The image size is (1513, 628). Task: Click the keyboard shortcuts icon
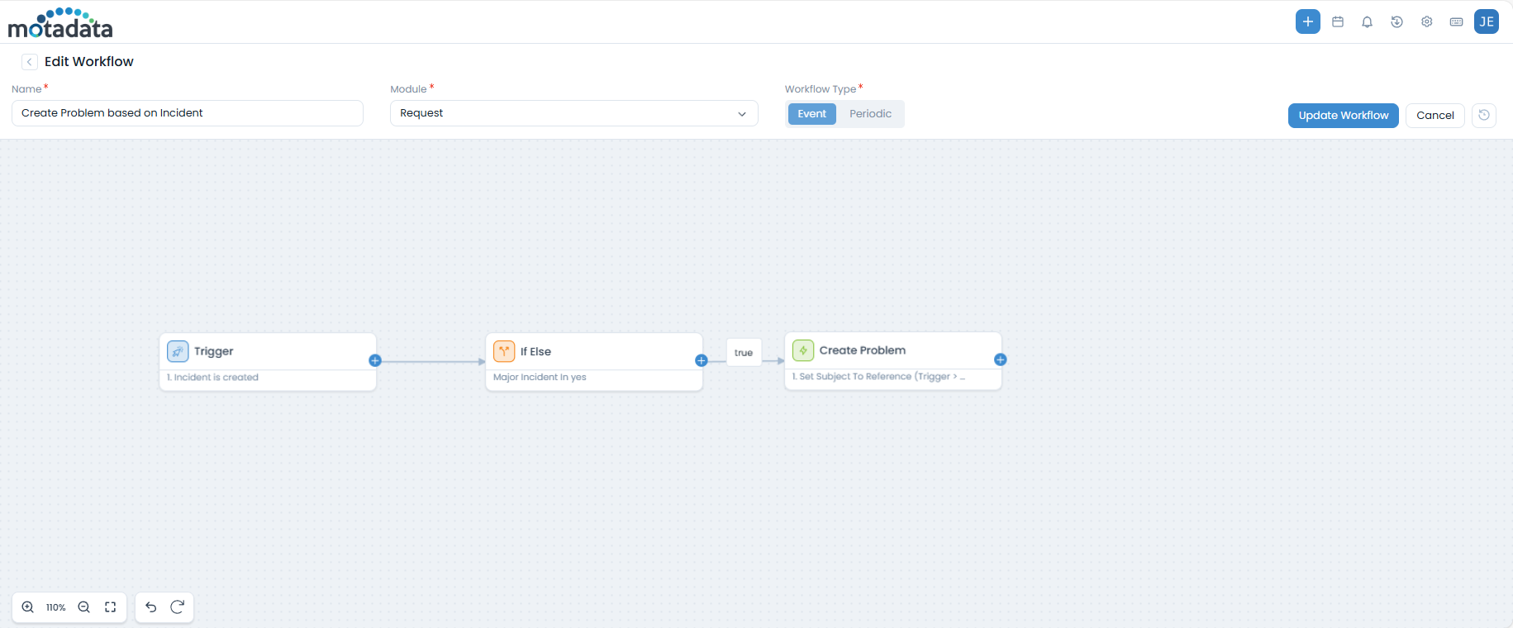pyautogui.click(x=1456, y=22)
